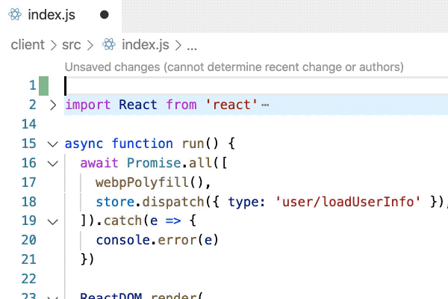Click line number 17 in the gutter
The width and height of the screenshot is (448, 299).
point(29,182)
